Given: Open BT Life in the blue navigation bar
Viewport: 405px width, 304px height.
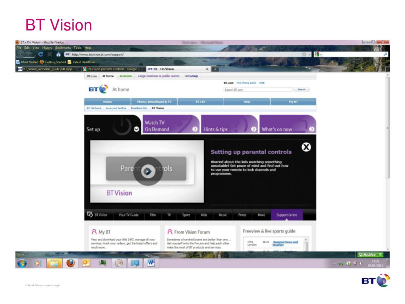Looking at the screenshot, I should coord(201,102).
